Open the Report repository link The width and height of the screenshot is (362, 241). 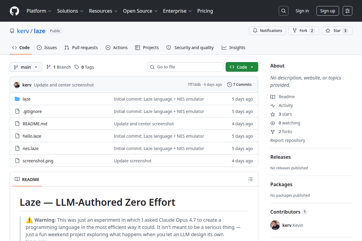[287, 140]
